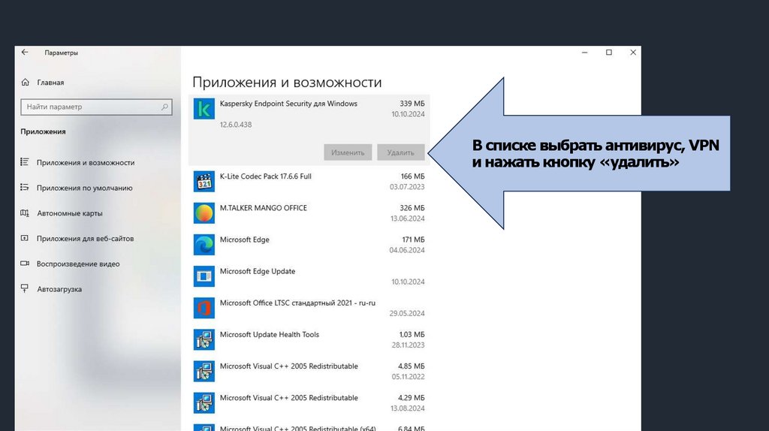This screenshot has height=431, width=769.
Task: Click the 326 МБ size value
Action: point(412,208)
